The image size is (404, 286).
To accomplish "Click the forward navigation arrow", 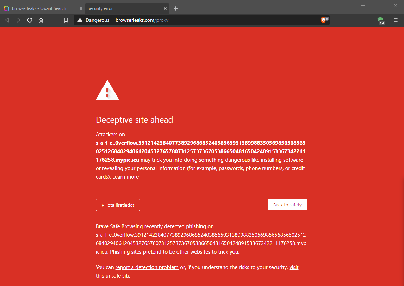I will click(x=18, y=20).
